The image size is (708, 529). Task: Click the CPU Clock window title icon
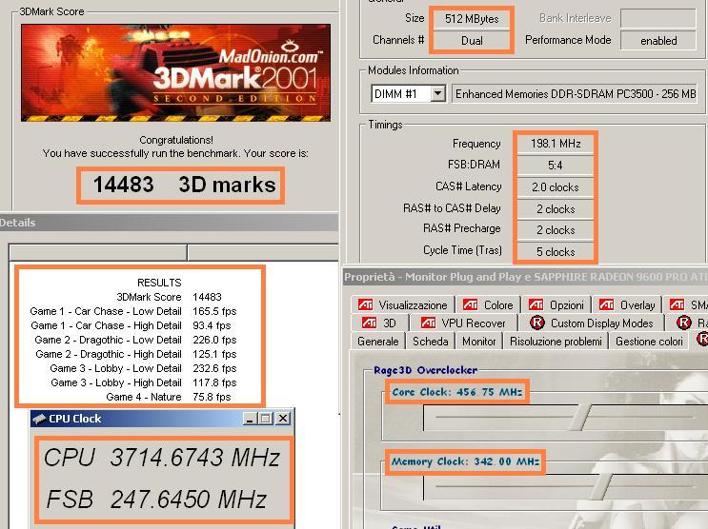click(x=39, y=419)
